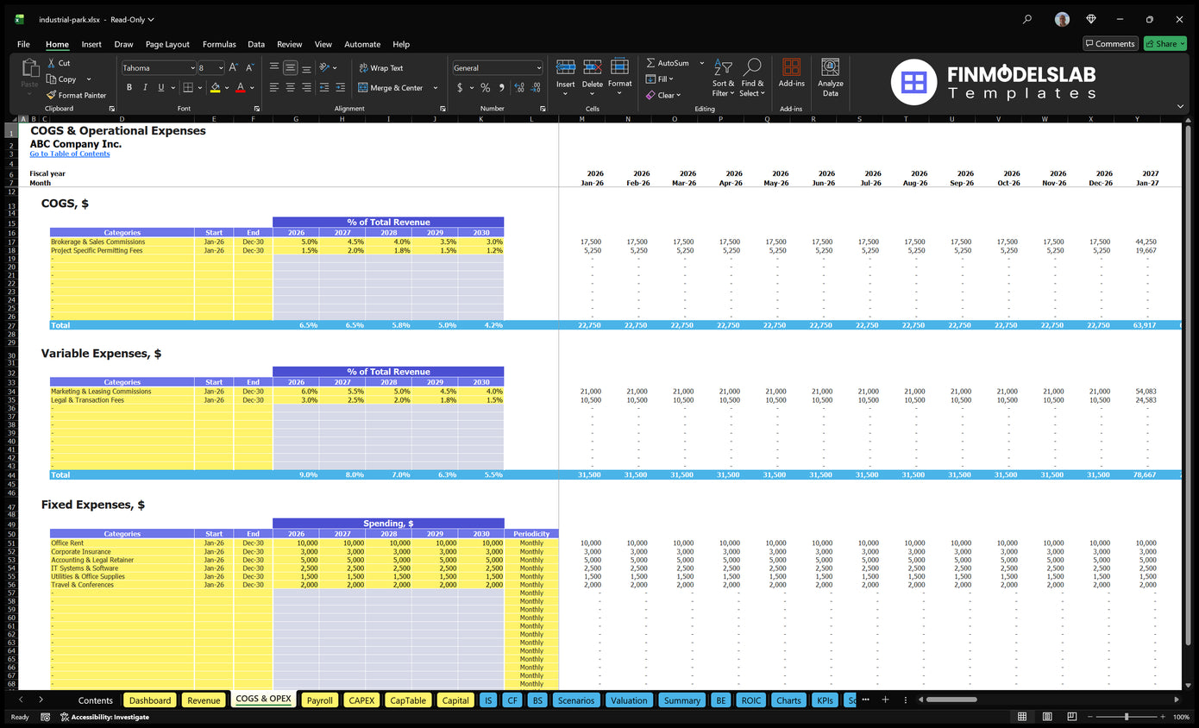Click the Top Align icon
The width and height of the screenshot is (1199, 728).
(x=274, y=67)
